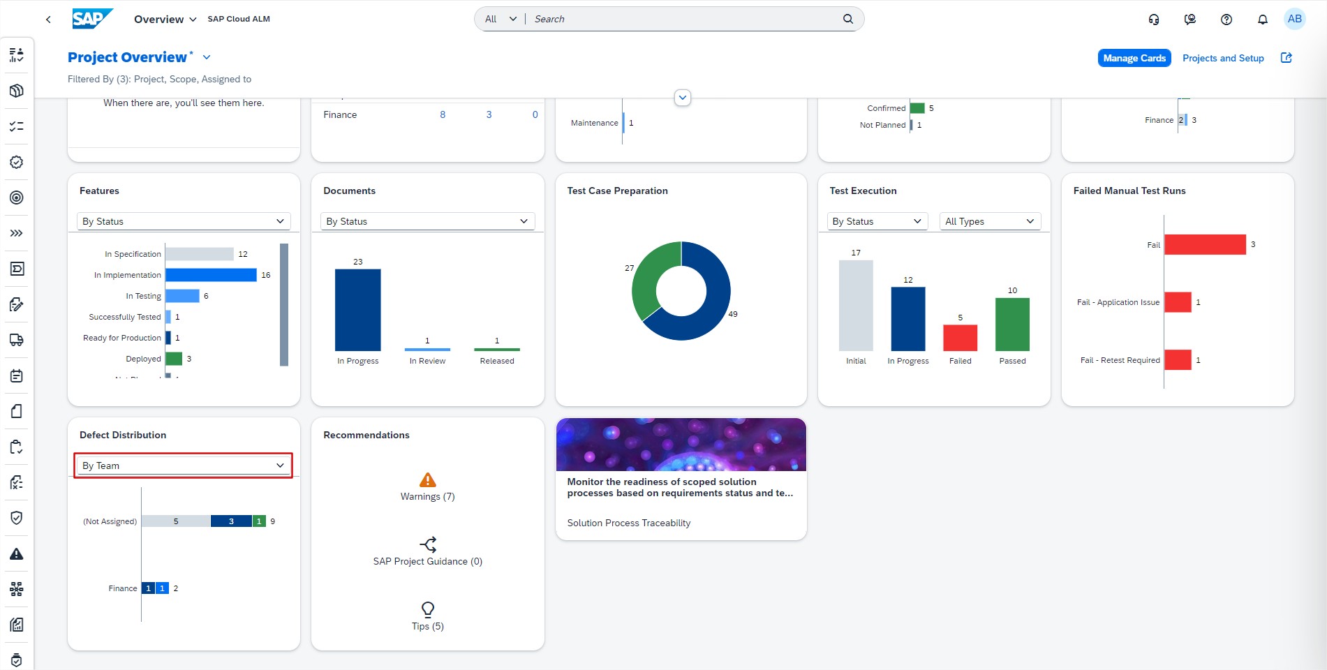1327x670 pixels.
Task: Open the AB user avatar
Action: pos(1294,20)
